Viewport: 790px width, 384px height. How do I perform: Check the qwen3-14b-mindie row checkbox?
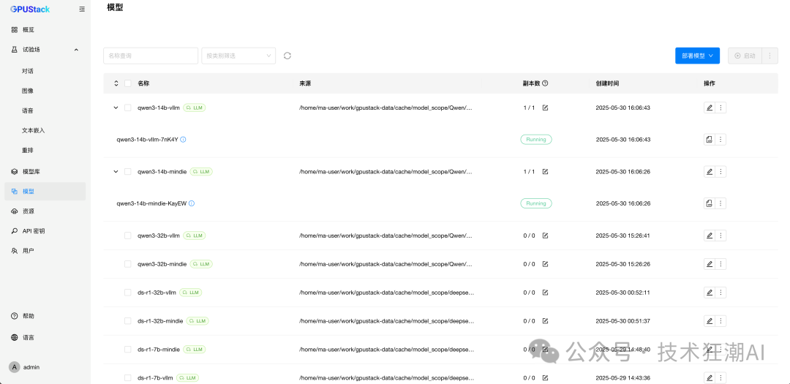point(127,172)
